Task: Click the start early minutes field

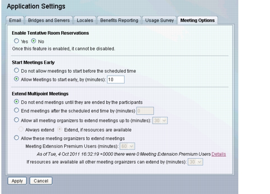Action: tap(116, 79)
